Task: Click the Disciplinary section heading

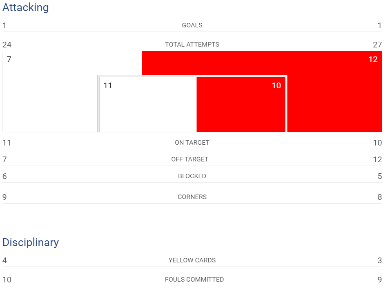Action: coord(31,242)
